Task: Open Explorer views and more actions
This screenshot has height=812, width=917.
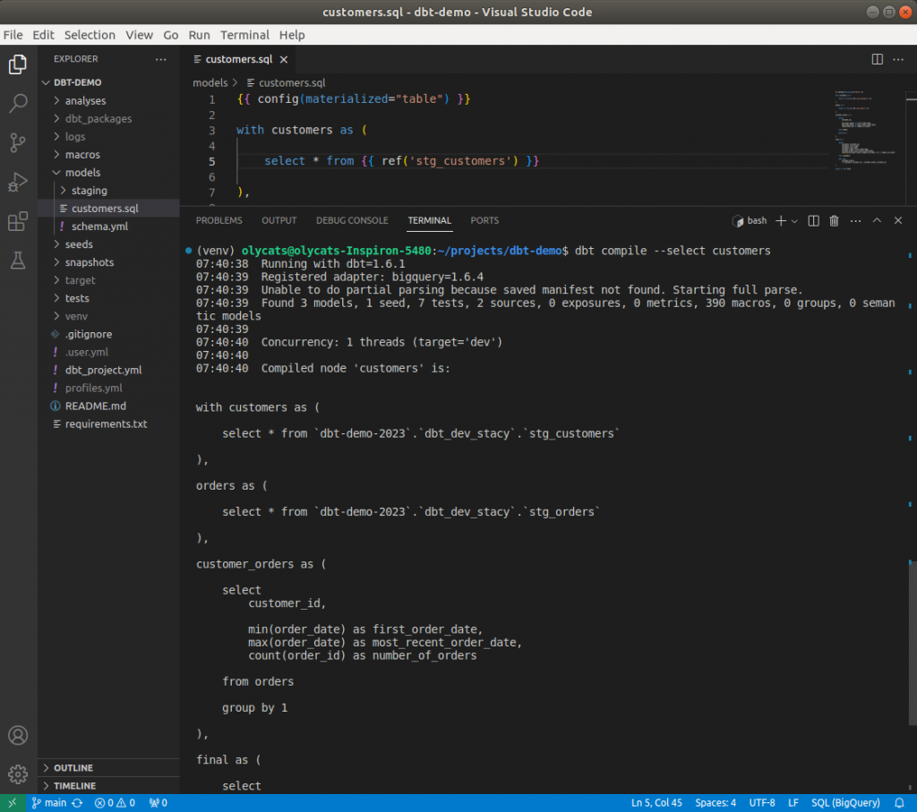Action: [x=161, y=59]
